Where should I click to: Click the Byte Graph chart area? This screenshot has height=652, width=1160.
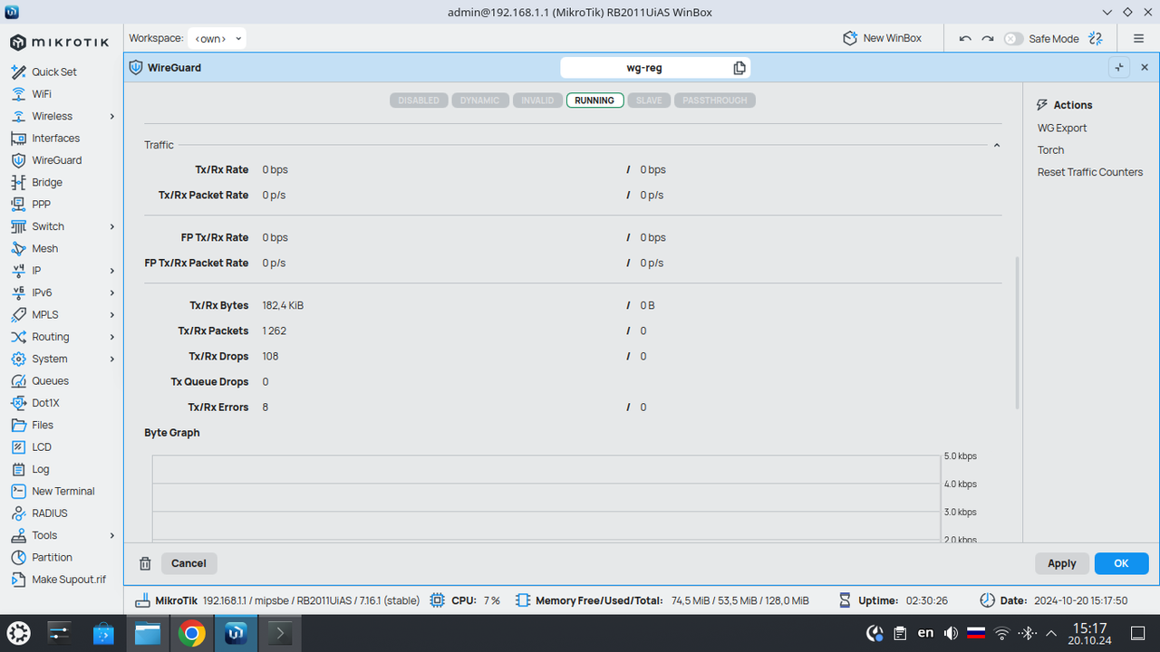click(546, 499)
